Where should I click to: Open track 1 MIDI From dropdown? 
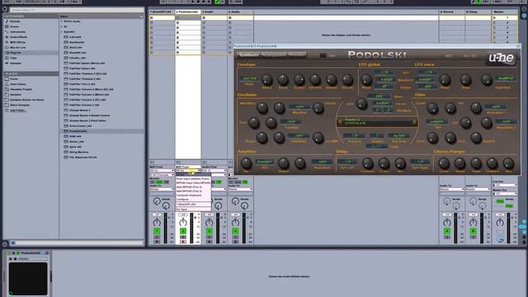click(162, 171)
